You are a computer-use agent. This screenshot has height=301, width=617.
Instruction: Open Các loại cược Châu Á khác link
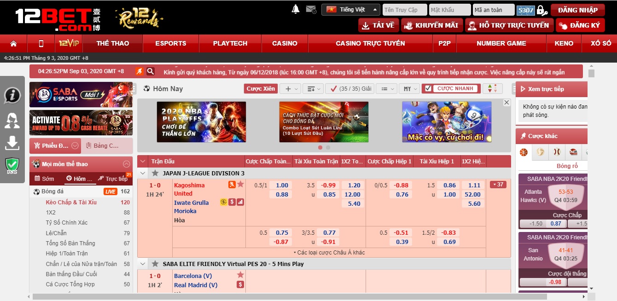click(329, 253)
